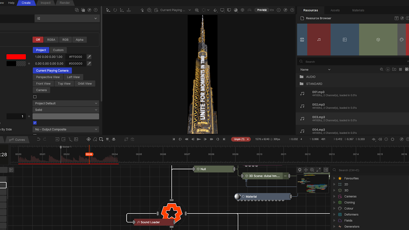Pick red colour with eyedropper icon
The height and width of the screenshot is (230, 409).
89,57
